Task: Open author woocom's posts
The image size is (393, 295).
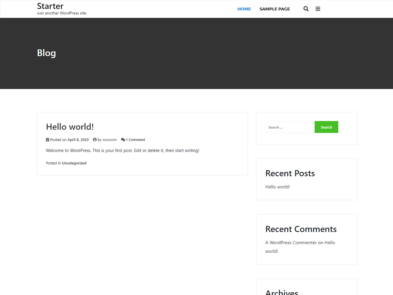Action: click(x=109, y=139)
